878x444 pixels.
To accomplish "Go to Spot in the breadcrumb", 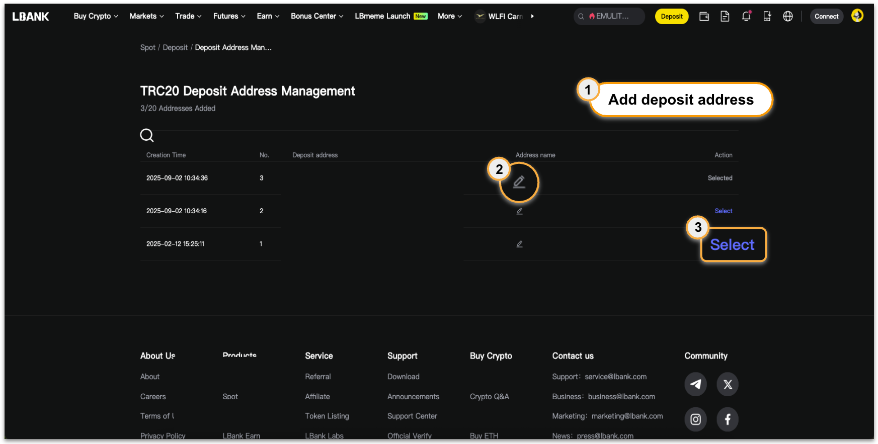I will [x=148, y=48].
